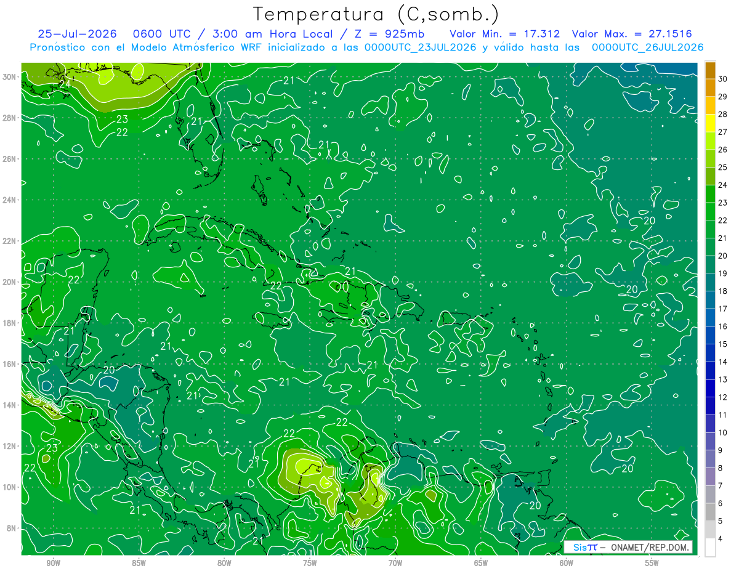Click the blue swatch between legend 14 and 15
The width and height of the screenshot is (739, 571).
click(710, 353)
